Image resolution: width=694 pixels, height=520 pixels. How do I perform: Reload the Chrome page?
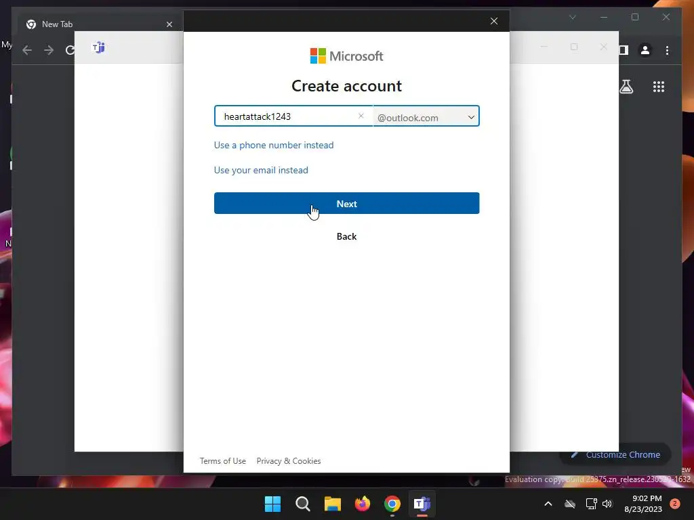(70, 50)
